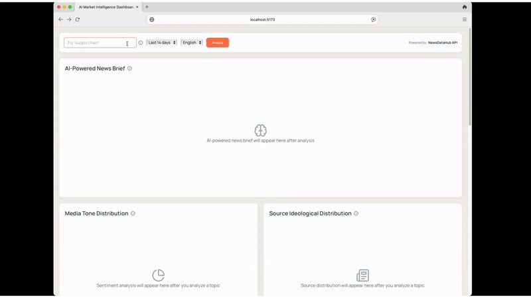Click the Media Tone Distribution heading
The width and height of the screenshot is (531, 298).
pyautogui.click(x=96, y=213)
